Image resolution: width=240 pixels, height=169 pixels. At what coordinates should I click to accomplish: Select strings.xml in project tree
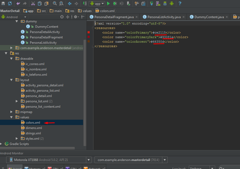pyautogui.click(x=33, y=133)
